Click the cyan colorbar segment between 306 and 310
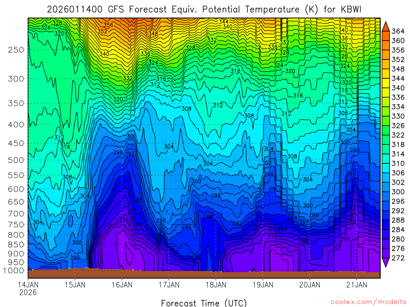The height and width of the screenshot is (307, 410). click(x=386, y=168)
